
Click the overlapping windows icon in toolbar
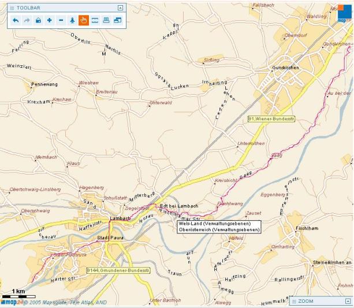pos(118,20)
